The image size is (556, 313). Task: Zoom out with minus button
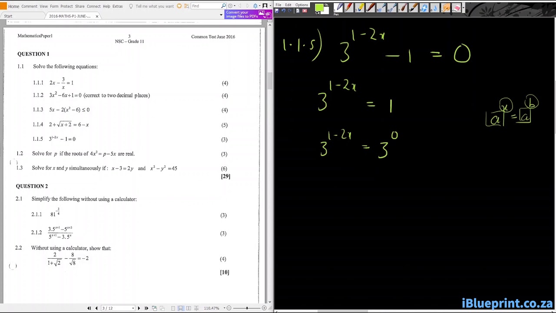(x=229, y=308)
